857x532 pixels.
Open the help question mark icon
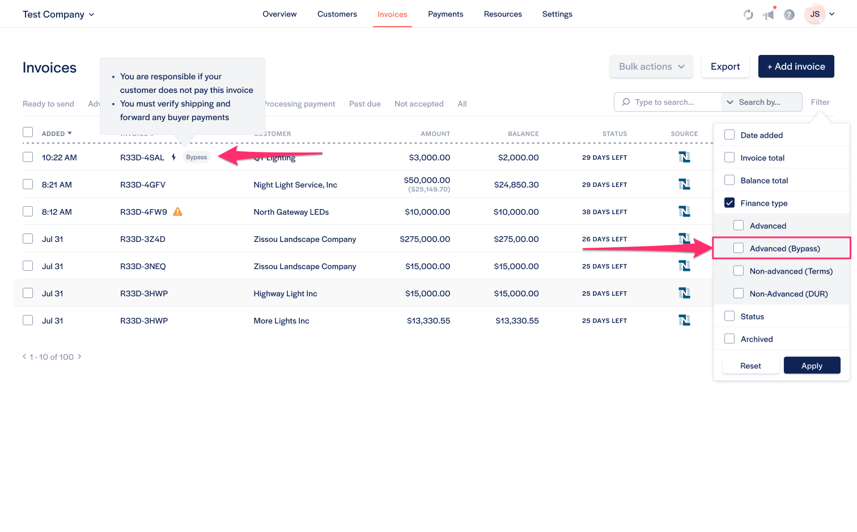coord(789,14)
